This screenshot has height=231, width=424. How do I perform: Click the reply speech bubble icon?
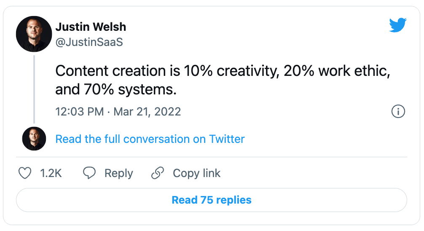[x=89, y=173]
